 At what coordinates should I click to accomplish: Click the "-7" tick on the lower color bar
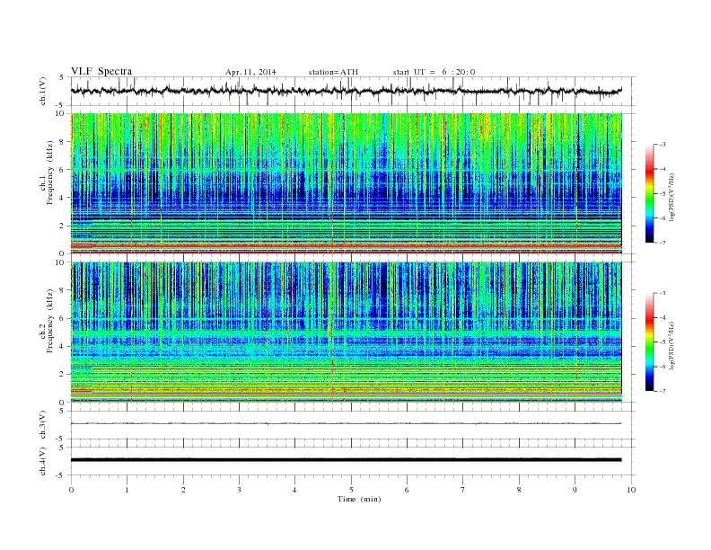[x=662, y=391]
